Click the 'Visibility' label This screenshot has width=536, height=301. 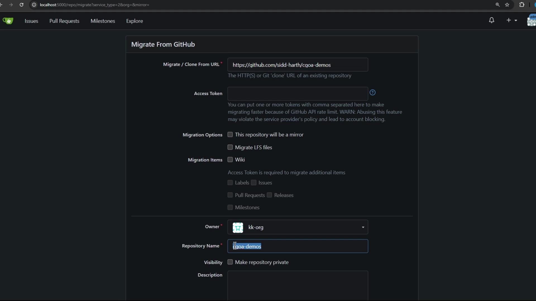click(213, 263)
